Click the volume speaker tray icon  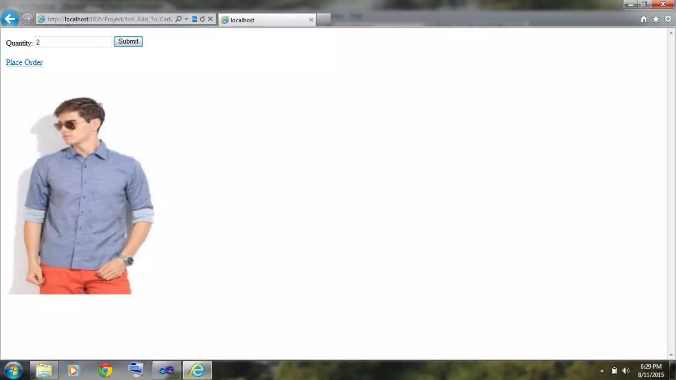[x=625, y=371]
